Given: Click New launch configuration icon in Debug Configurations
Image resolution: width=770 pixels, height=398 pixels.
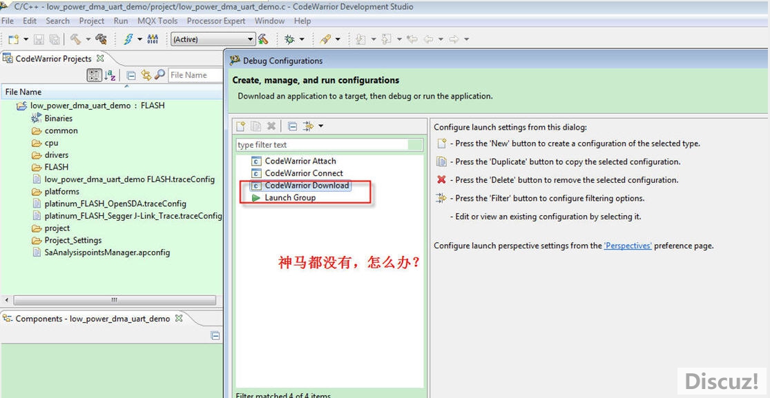Looking at the screenshot, I should coord(240,126).
